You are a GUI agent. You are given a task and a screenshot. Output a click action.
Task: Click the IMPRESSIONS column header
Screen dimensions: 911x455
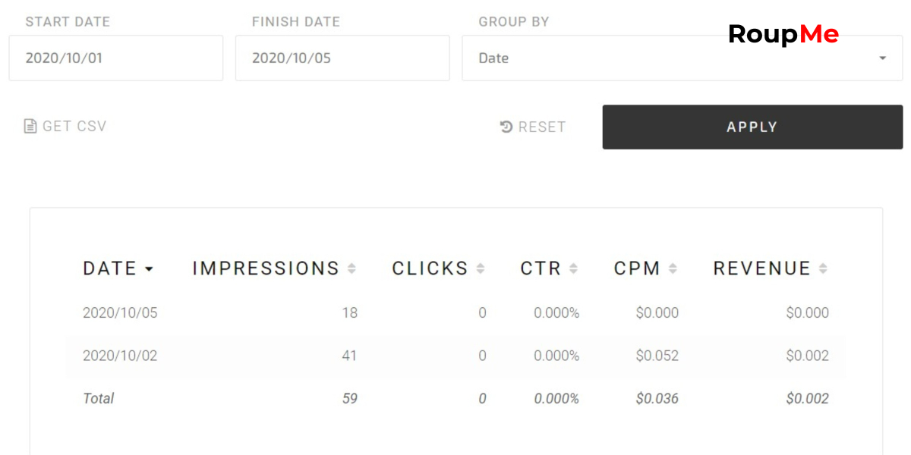click(266, 268)
